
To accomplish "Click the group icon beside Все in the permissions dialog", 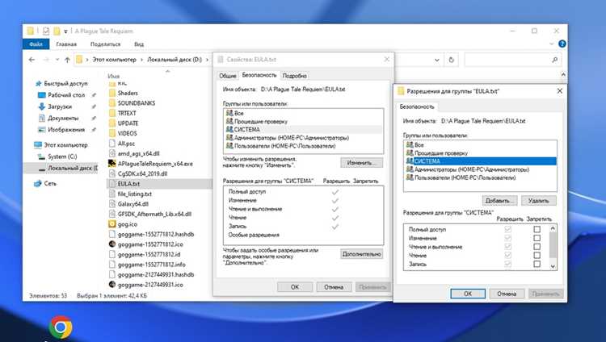I will (x=410, y=144).
